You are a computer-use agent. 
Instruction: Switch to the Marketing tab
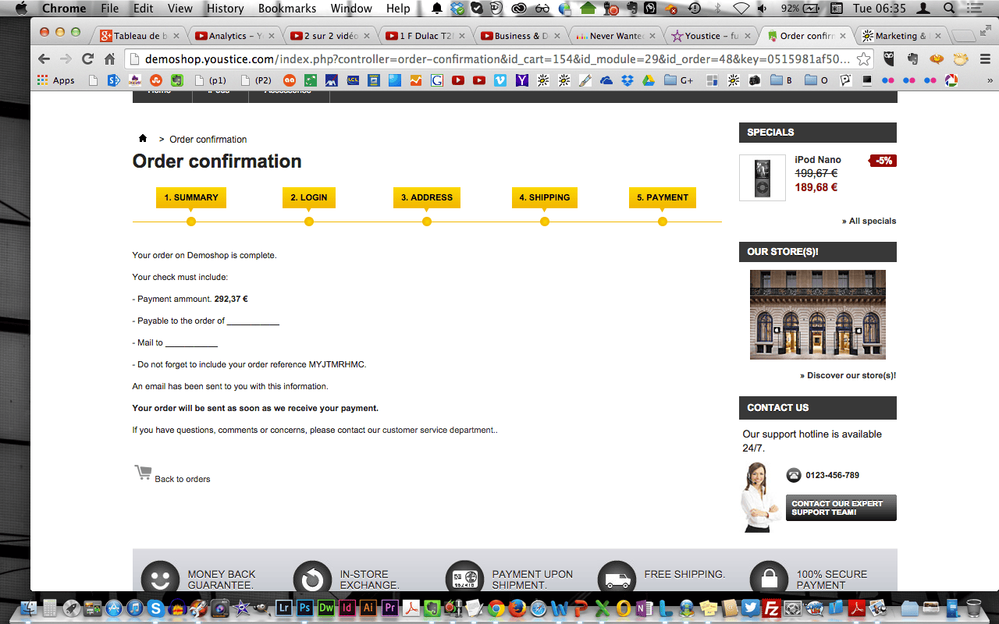(900, 36)
